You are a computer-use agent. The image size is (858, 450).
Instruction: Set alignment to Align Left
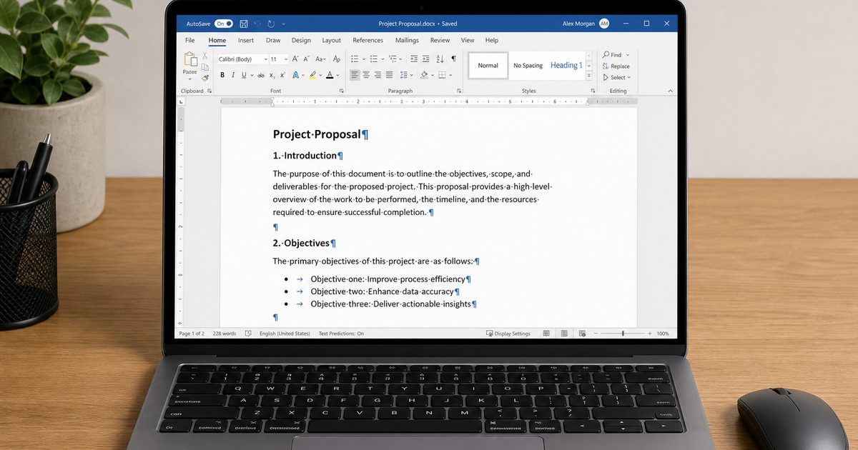[x=355, y=75]
